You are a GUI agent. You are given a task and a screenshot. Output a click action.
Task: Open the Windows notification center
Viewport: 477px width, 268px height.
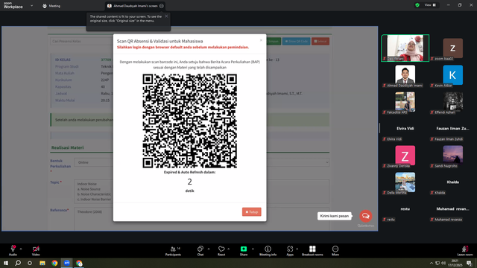click(x=469, y=263)
